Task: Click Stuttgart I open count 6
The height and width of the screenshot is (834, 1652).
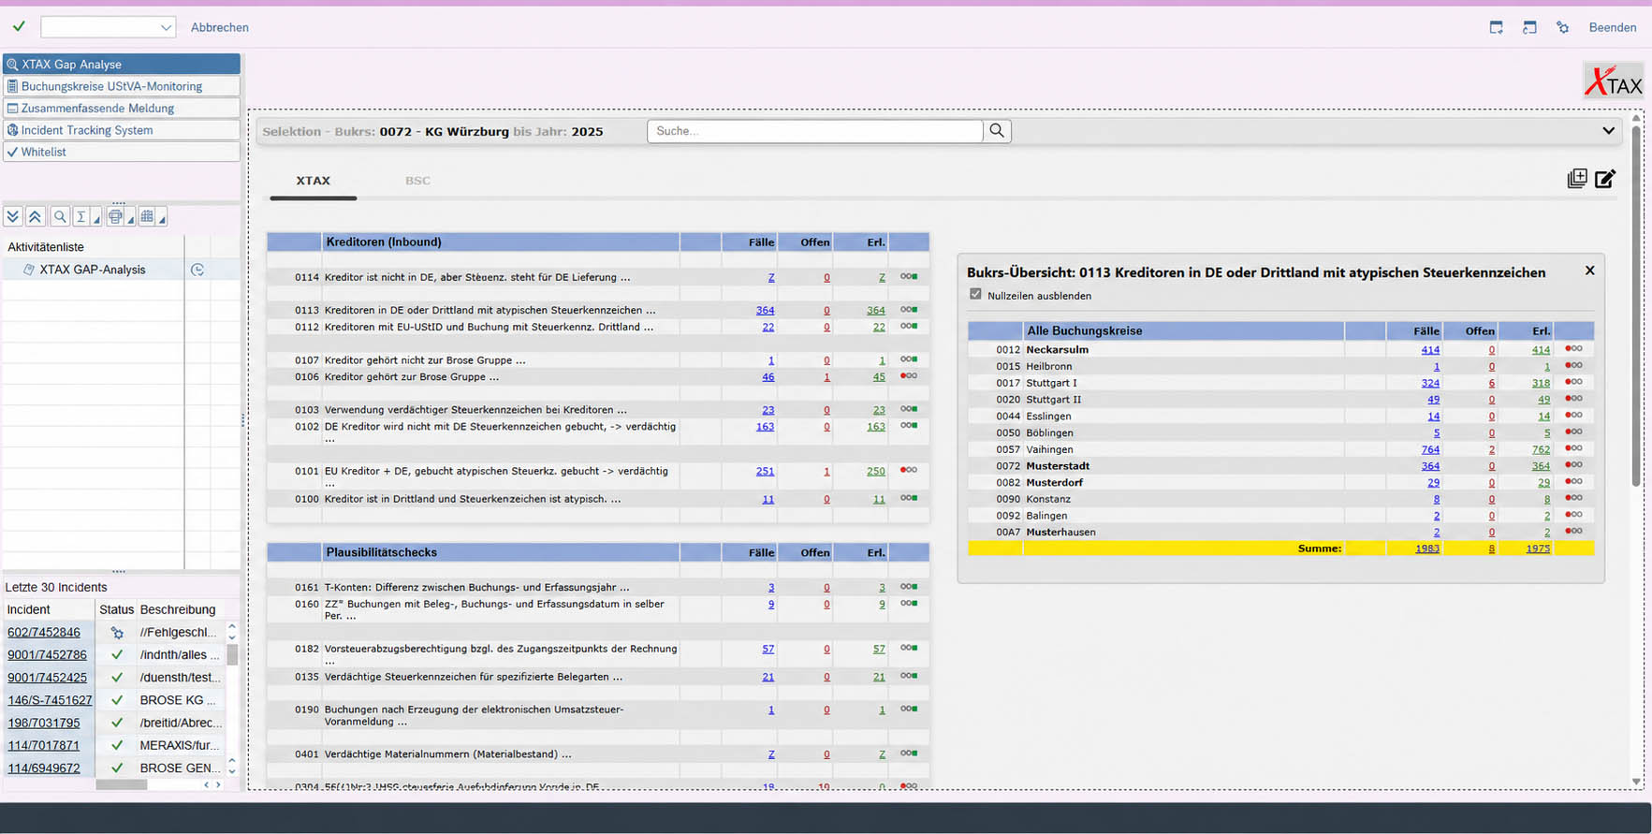Action: click(1492, 383)
